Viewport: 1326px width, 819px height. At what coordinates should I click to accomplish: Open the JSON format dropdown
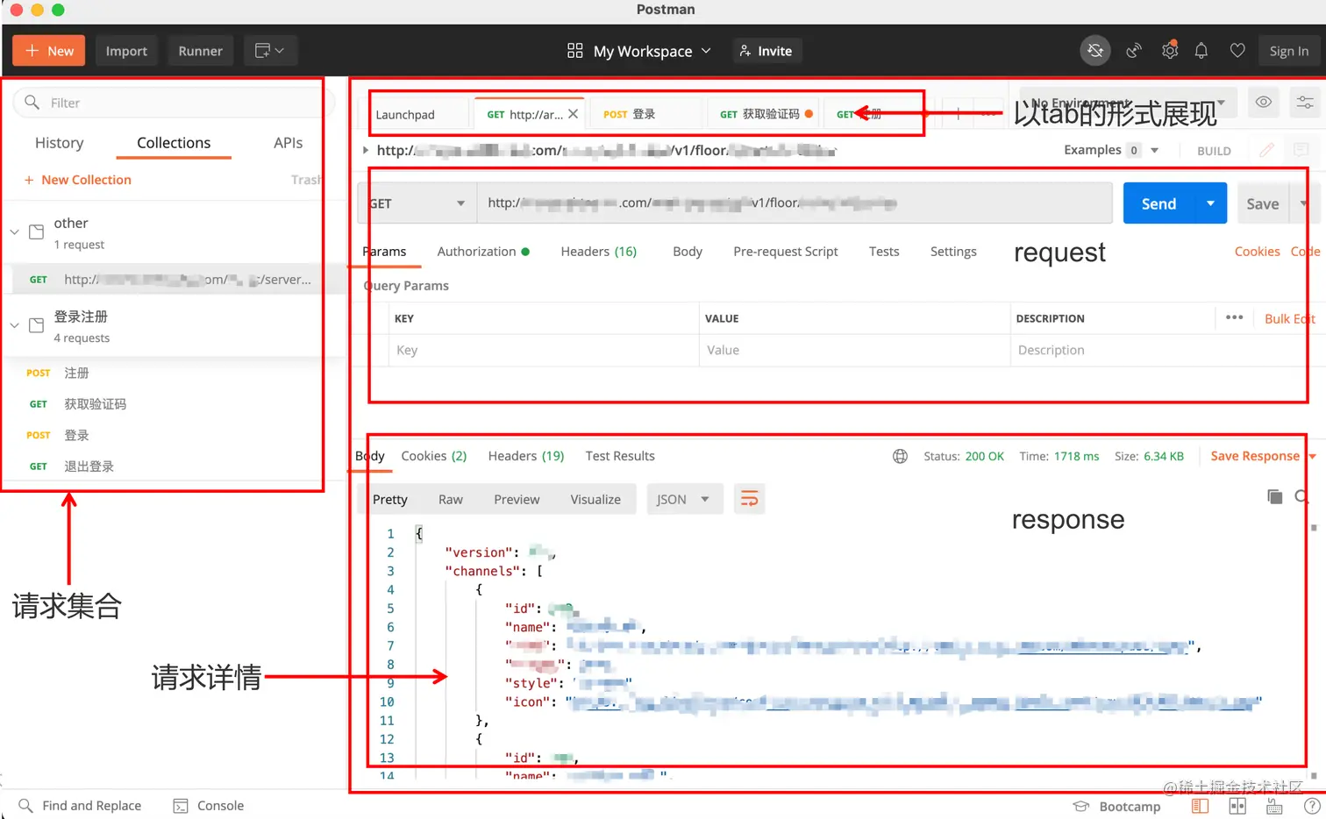pyautogui.click(x=684, y=499)
